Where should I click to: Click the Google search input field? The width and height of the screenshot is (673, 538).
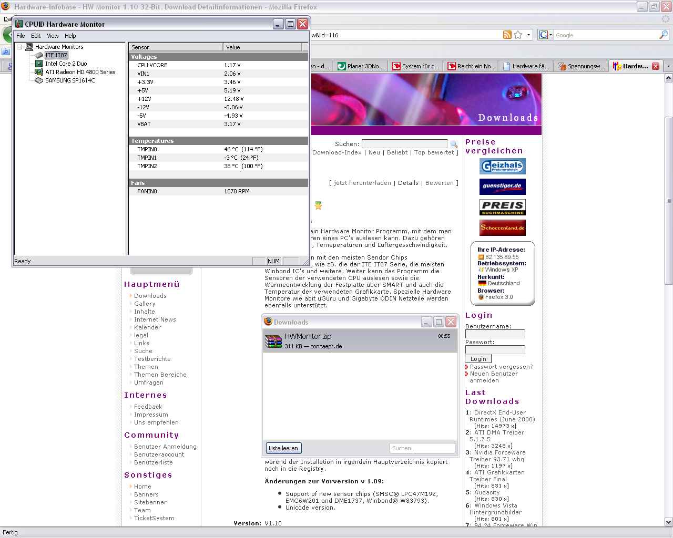tap(606, 35)
